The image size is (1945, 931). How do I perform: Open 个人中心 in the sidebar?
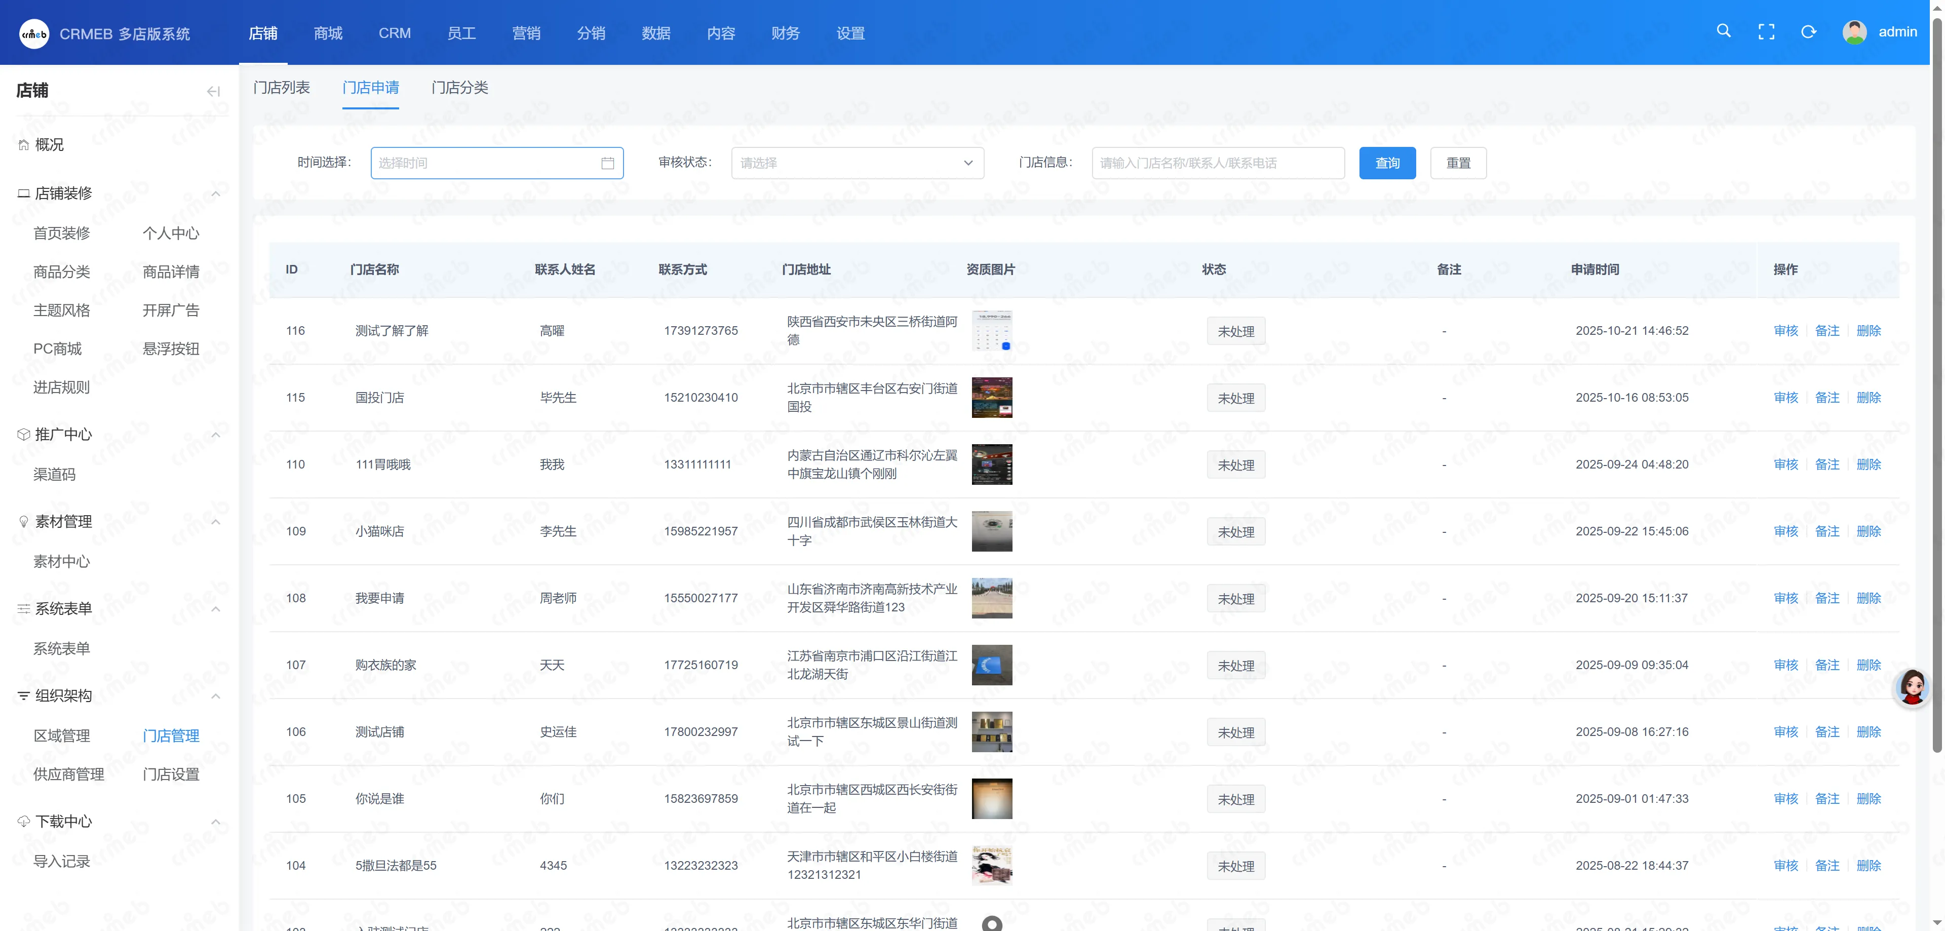[x=171, y=234]
